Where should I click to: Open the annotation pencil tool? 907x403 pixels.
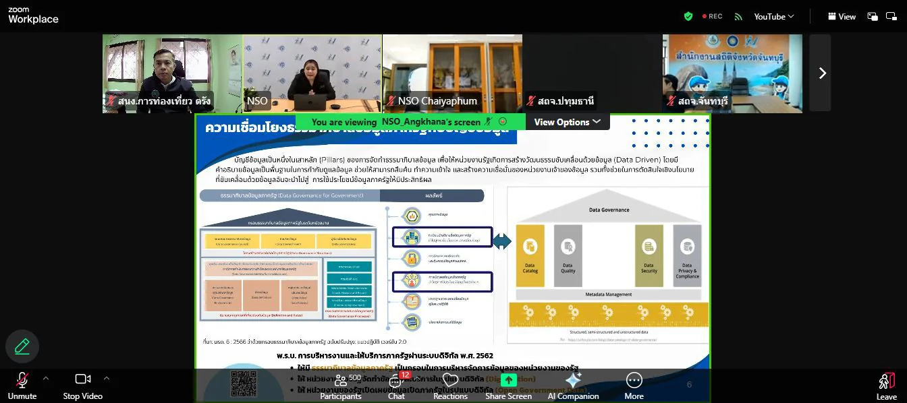coord(22,346)
